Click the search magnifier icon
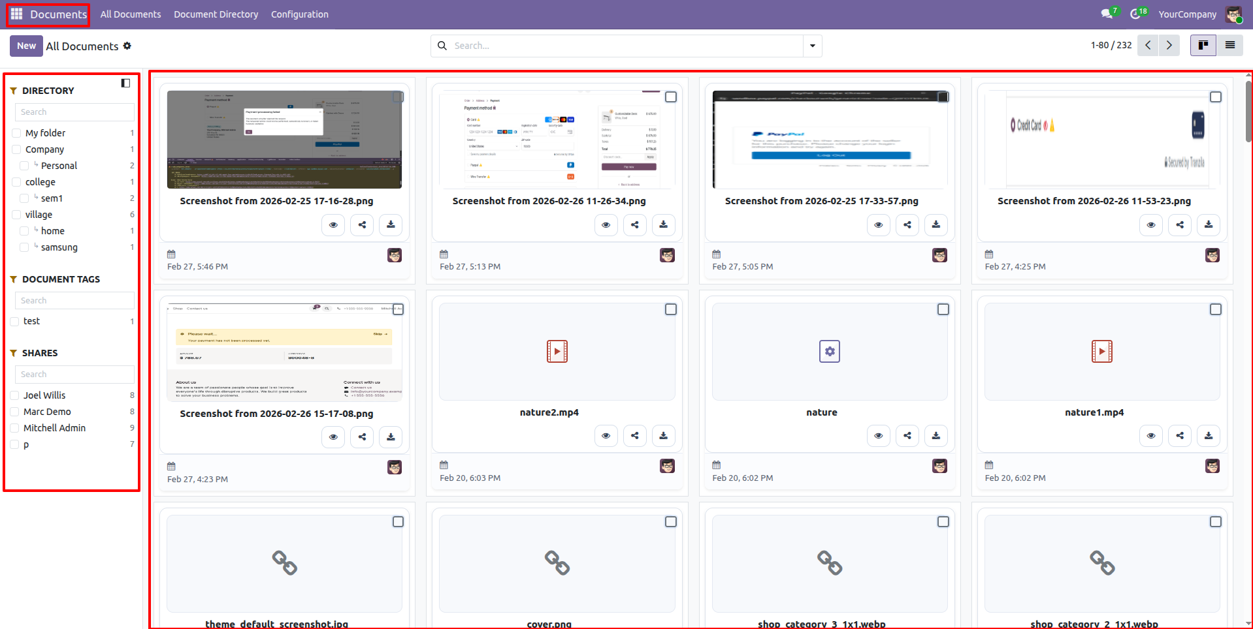 coord(442,46)
